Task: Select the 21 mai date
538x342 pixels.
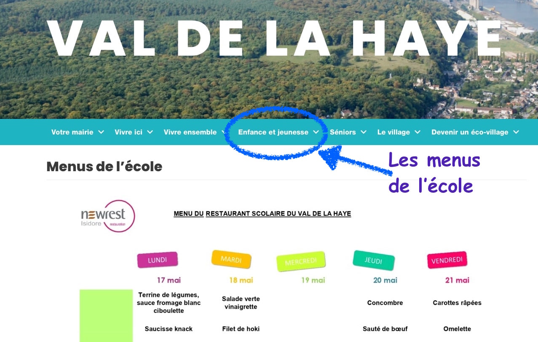Action: 457,280
